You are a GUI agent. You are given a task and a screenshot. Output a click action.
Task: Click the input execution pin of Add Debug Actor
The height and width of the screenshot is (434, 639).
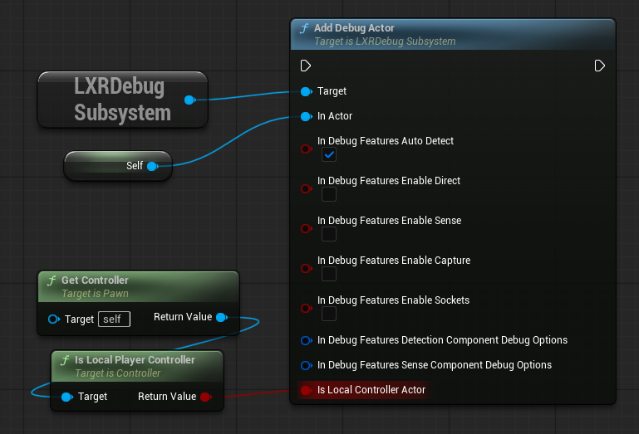306,66
